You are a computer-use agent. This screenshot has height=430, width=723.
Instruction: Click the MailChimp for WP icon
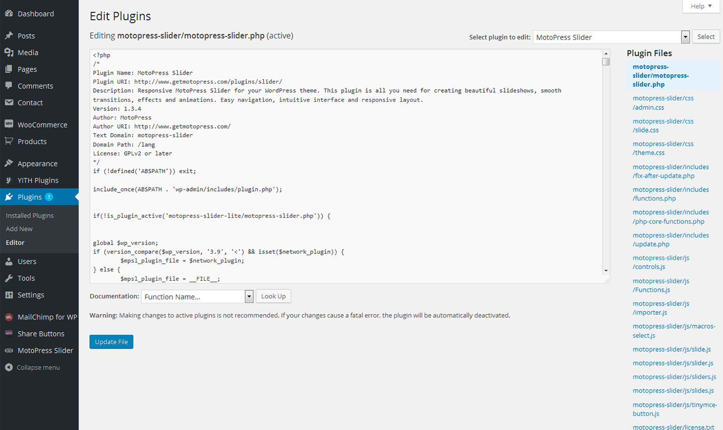click(9, 317)
